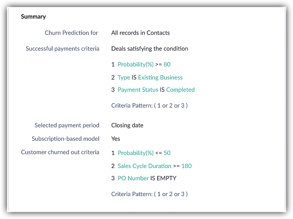Click the value 80 in first criteria

pyautogui.click(x=167, y=64)
